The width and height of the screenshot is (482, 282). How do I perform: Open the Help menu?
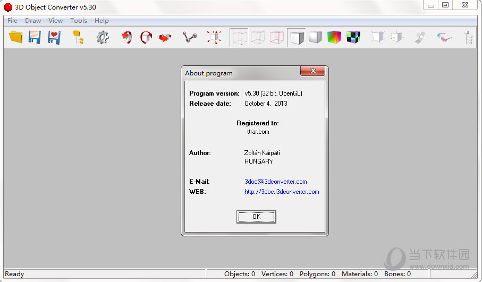(x=102, y=21)
